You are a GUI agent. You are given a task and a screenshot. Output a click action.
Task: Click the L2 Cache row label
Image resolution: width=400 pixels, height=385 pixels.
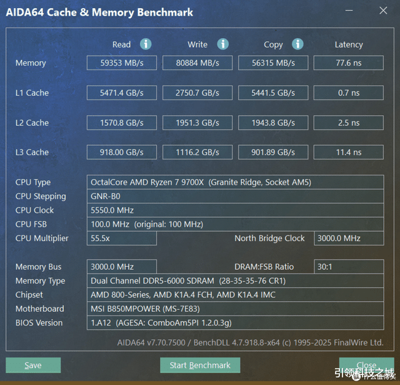(32, 123)
